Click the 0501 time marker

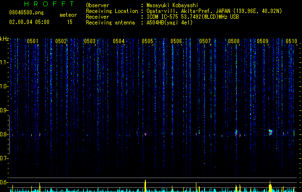click(32, 41)
